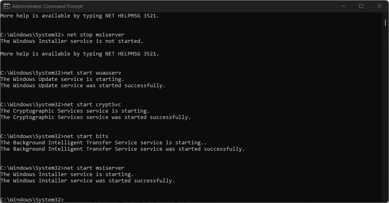Screen dimensions: 389x203
Task: Click the "net start cryptSvc" command line
Action: pyautogui.click(x=92, y=105)
